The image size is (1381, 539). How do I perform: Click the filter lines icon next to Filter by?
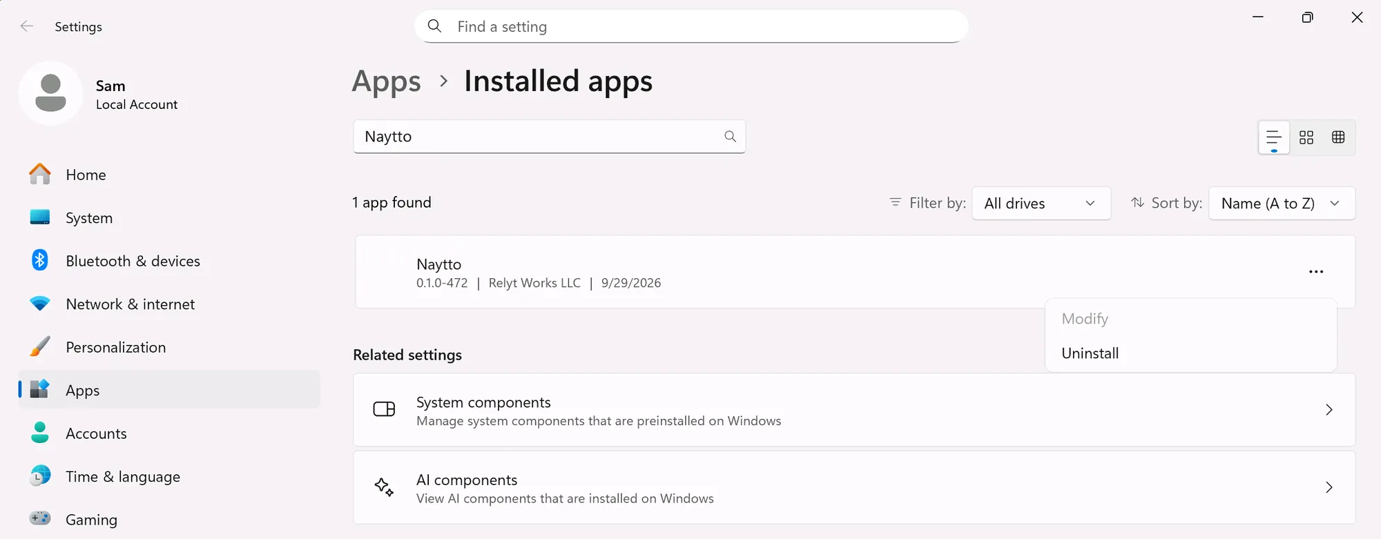896,202
